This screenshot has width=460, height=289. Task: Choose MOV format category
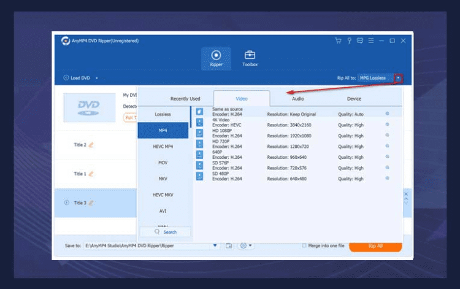click(x=163, y=163)
